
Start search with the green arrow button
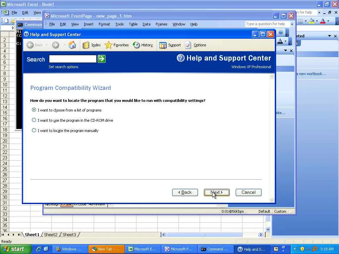(x=102, y=59)
